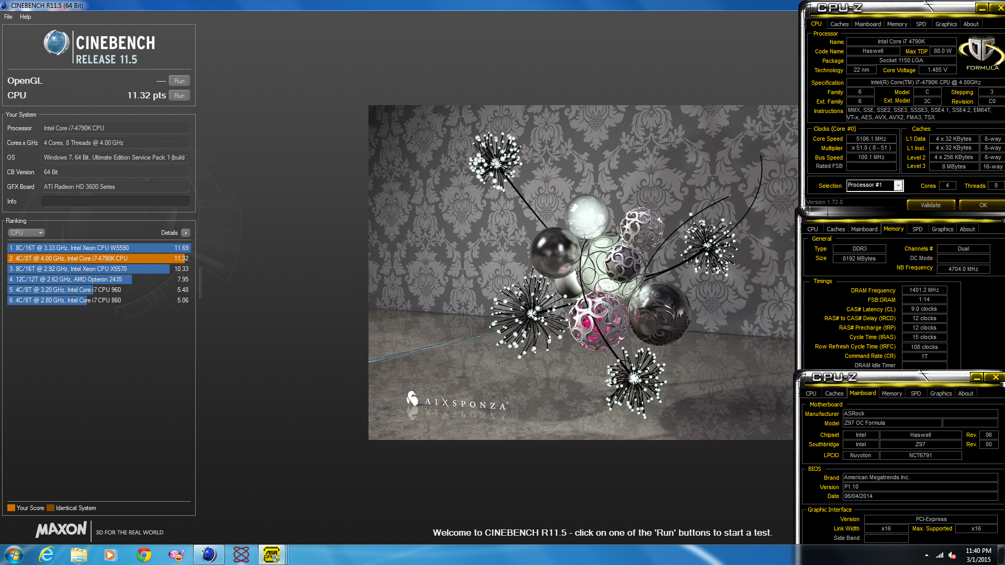Open About tab in middle CPU-Z window
Screen dimensions: 1005x565
click(967, 229)
